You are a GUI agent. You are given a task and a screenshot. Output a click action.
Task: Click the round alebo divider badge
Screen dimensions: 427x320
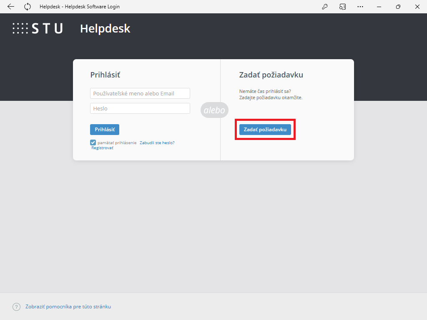pos(214,110)
